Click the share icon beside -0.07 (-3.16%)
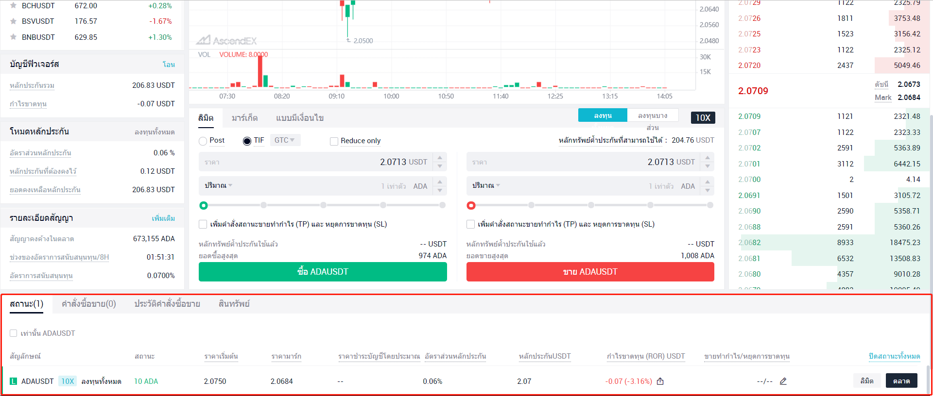Image resolution: width=933 pixels, height=396 pixels. point(660,381)
